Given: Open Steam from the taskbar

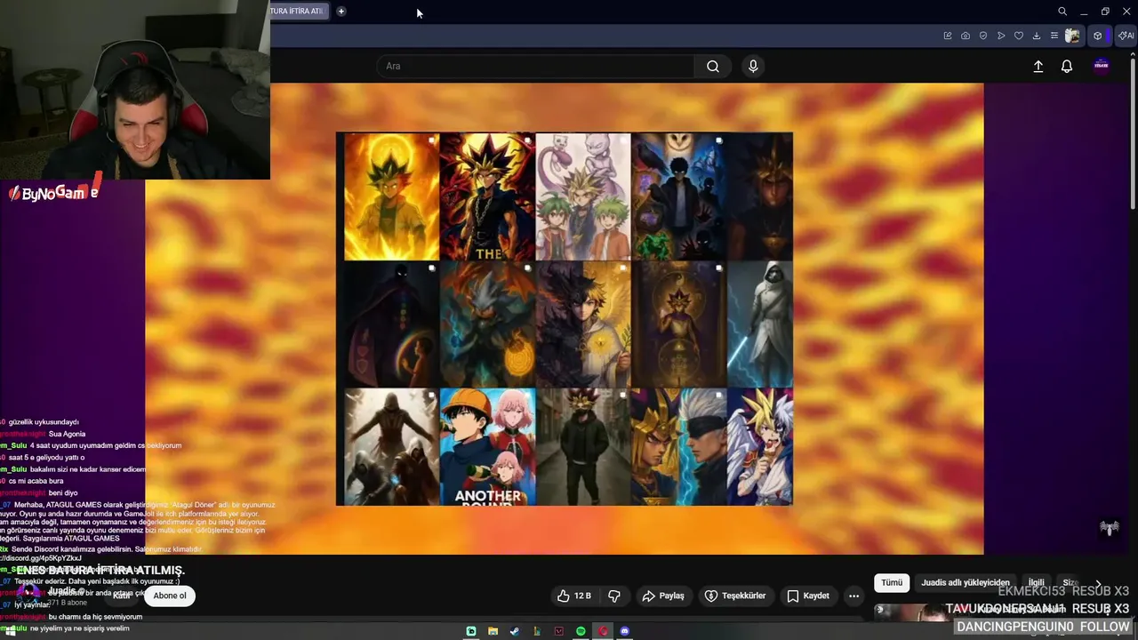Looking at the screenshot, I should [x=515, y=631].
